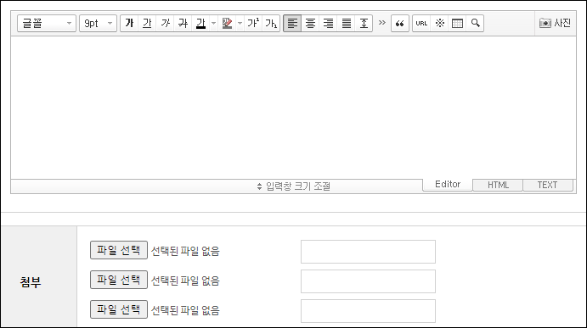Toggle bold text formatting icon
Screen dimensions: 587x328
point(129,23)
